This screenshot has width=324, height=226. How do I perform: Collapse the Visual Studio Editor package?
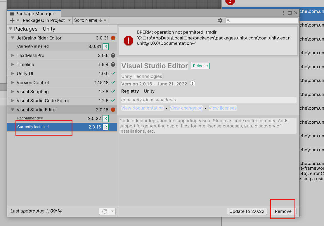click(13, 110)
